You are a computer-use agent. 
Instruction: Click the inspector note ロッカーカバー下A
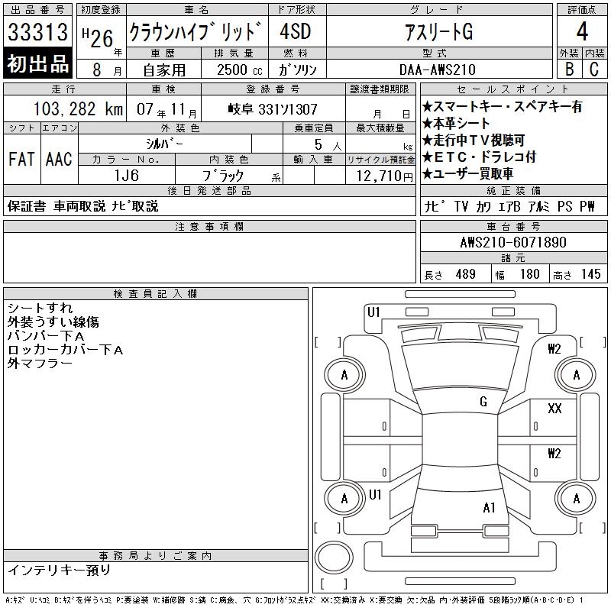click(x=65, y=350)
